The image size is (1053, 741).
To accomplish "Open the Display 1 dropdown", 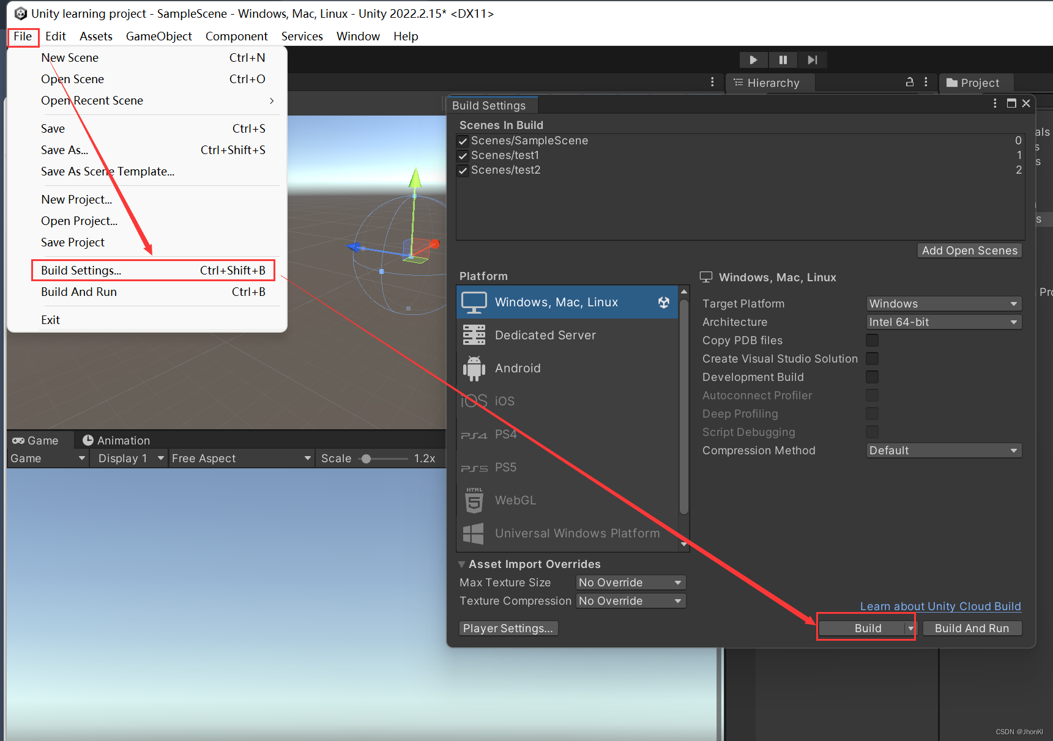I will 128,459.
